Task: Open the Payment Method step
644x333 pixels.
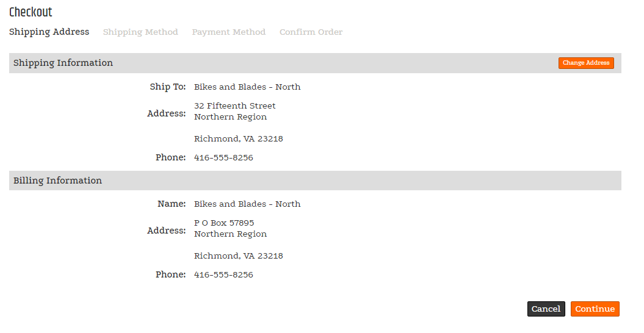Action: click(228, 32)
